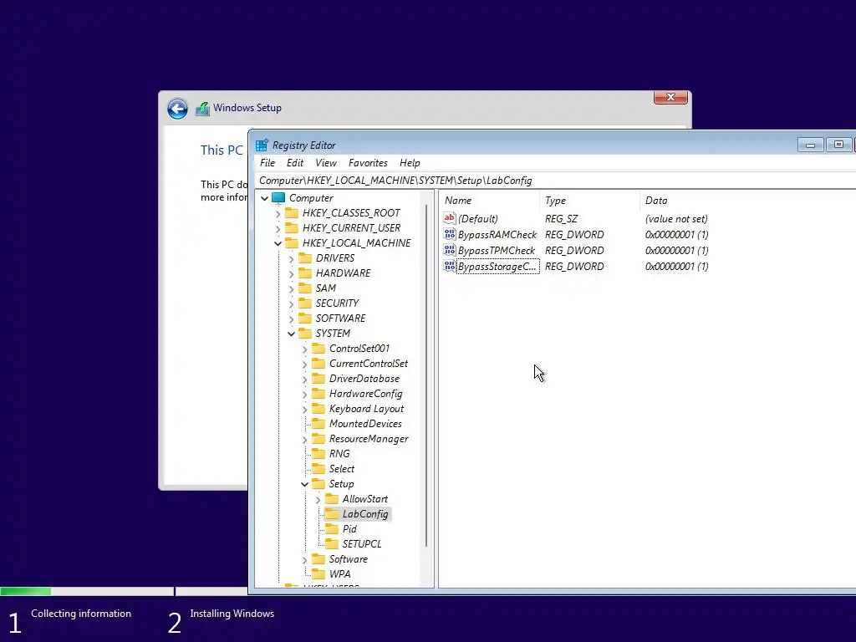Screen dimensions: 856x642
Task: Click the HARDWARE folder icon
Action: [x=305, y=273]
